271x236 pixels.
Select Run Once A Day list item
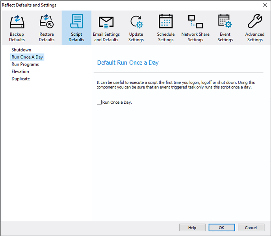(27, 57)
